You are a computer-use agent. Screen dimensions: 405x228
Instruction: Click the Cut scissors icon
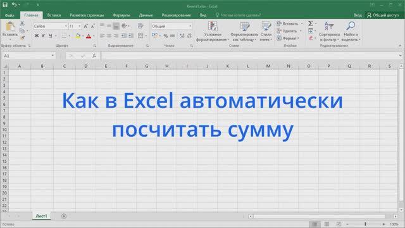tap(22, 24)
